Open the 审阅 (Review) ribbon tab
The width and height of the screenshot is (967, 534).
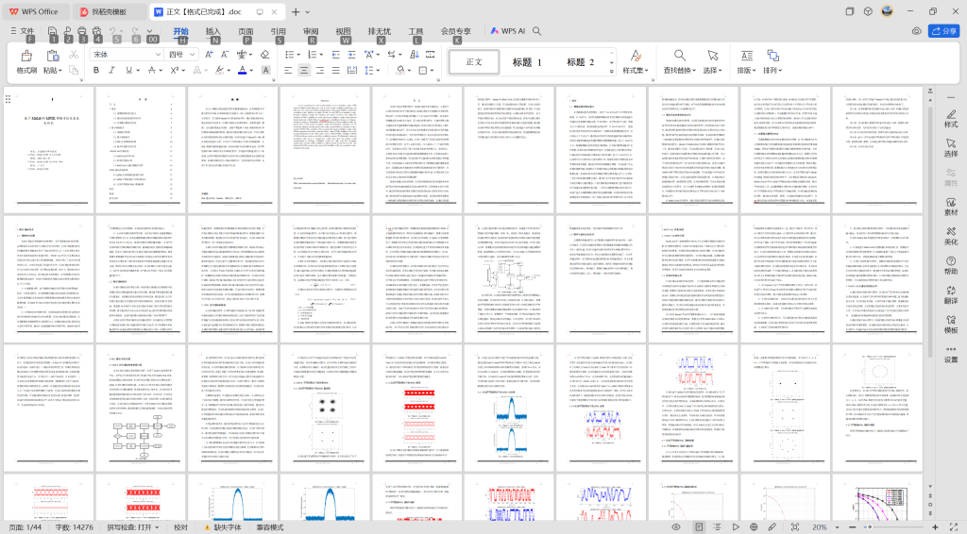[311, 31]
